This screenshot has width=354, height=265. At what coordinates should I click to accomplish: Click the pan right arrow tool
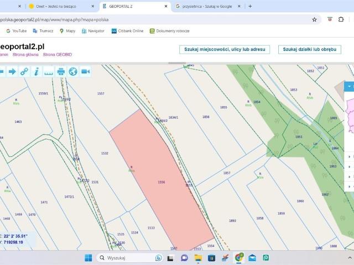coord(12,71)
